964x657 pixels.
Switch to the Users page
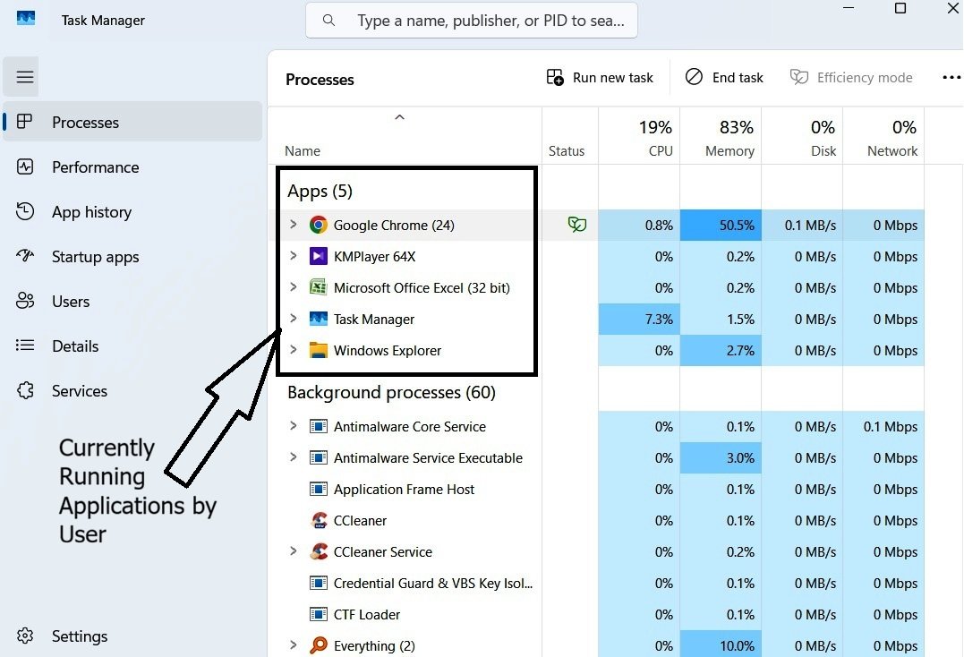tap(132, 301)
